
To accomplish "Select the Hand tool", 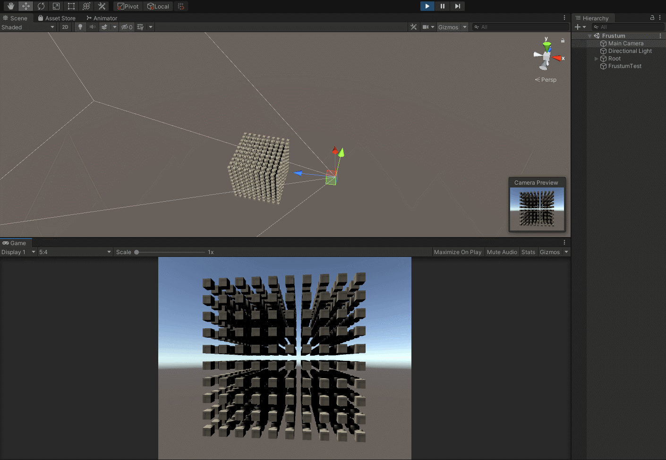I will [11, 6].
